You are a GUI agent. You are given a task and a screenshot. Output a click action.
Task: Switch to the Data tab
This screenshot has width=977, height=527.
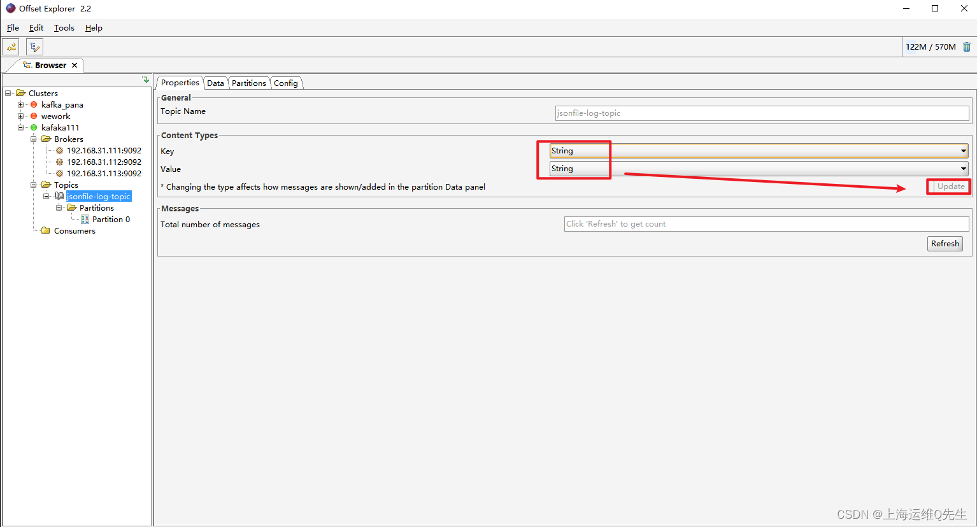click(215, 83)
